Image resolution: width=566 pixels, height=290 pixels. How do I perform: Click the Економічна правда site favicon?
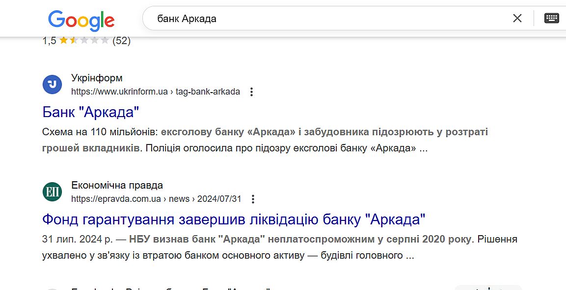[x=52, y=192]
